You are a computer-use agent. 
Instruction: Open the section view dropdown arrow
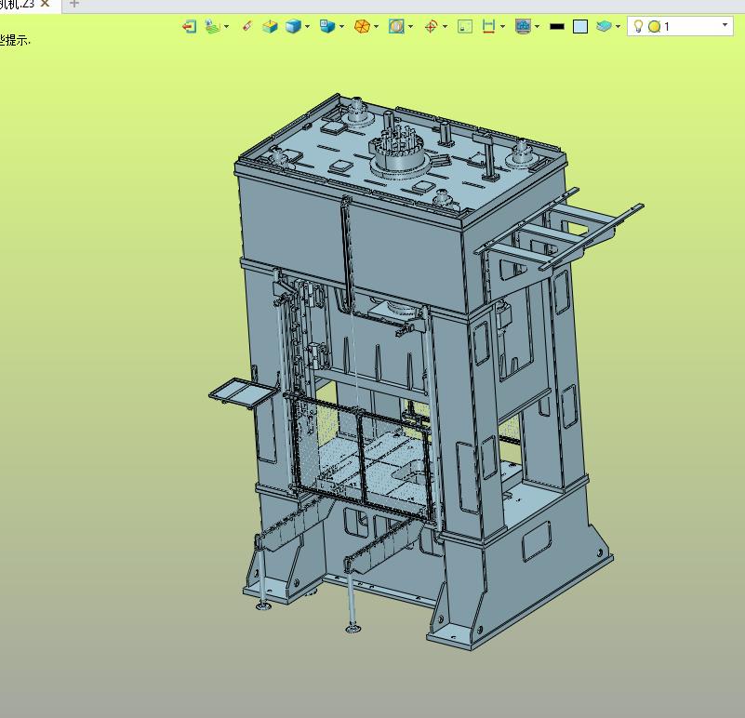(410, 27)
